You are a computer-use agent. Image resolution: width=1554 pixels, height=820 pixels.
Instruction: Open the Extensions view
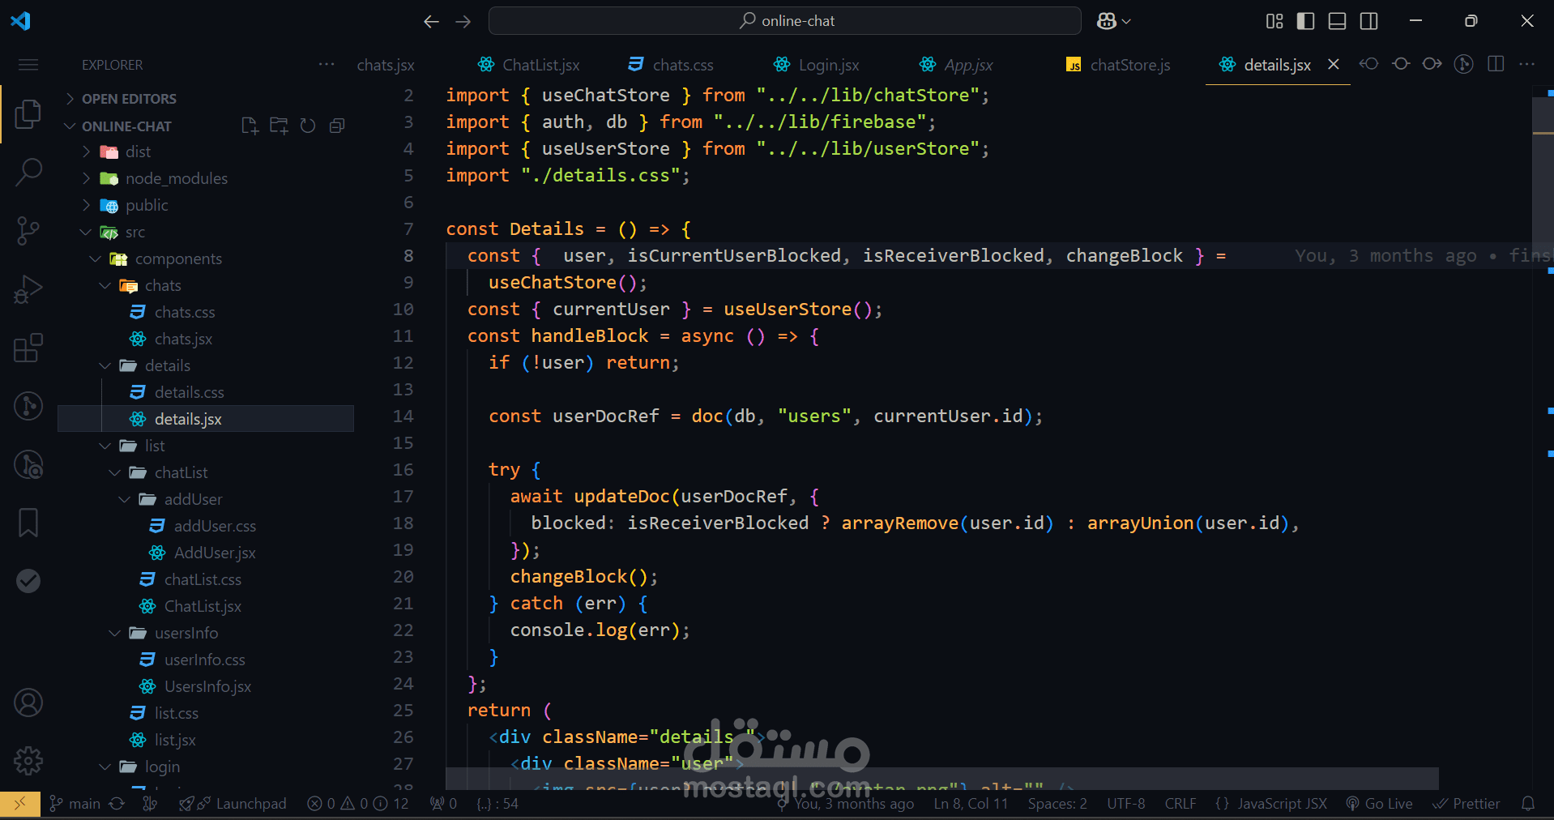28,348
